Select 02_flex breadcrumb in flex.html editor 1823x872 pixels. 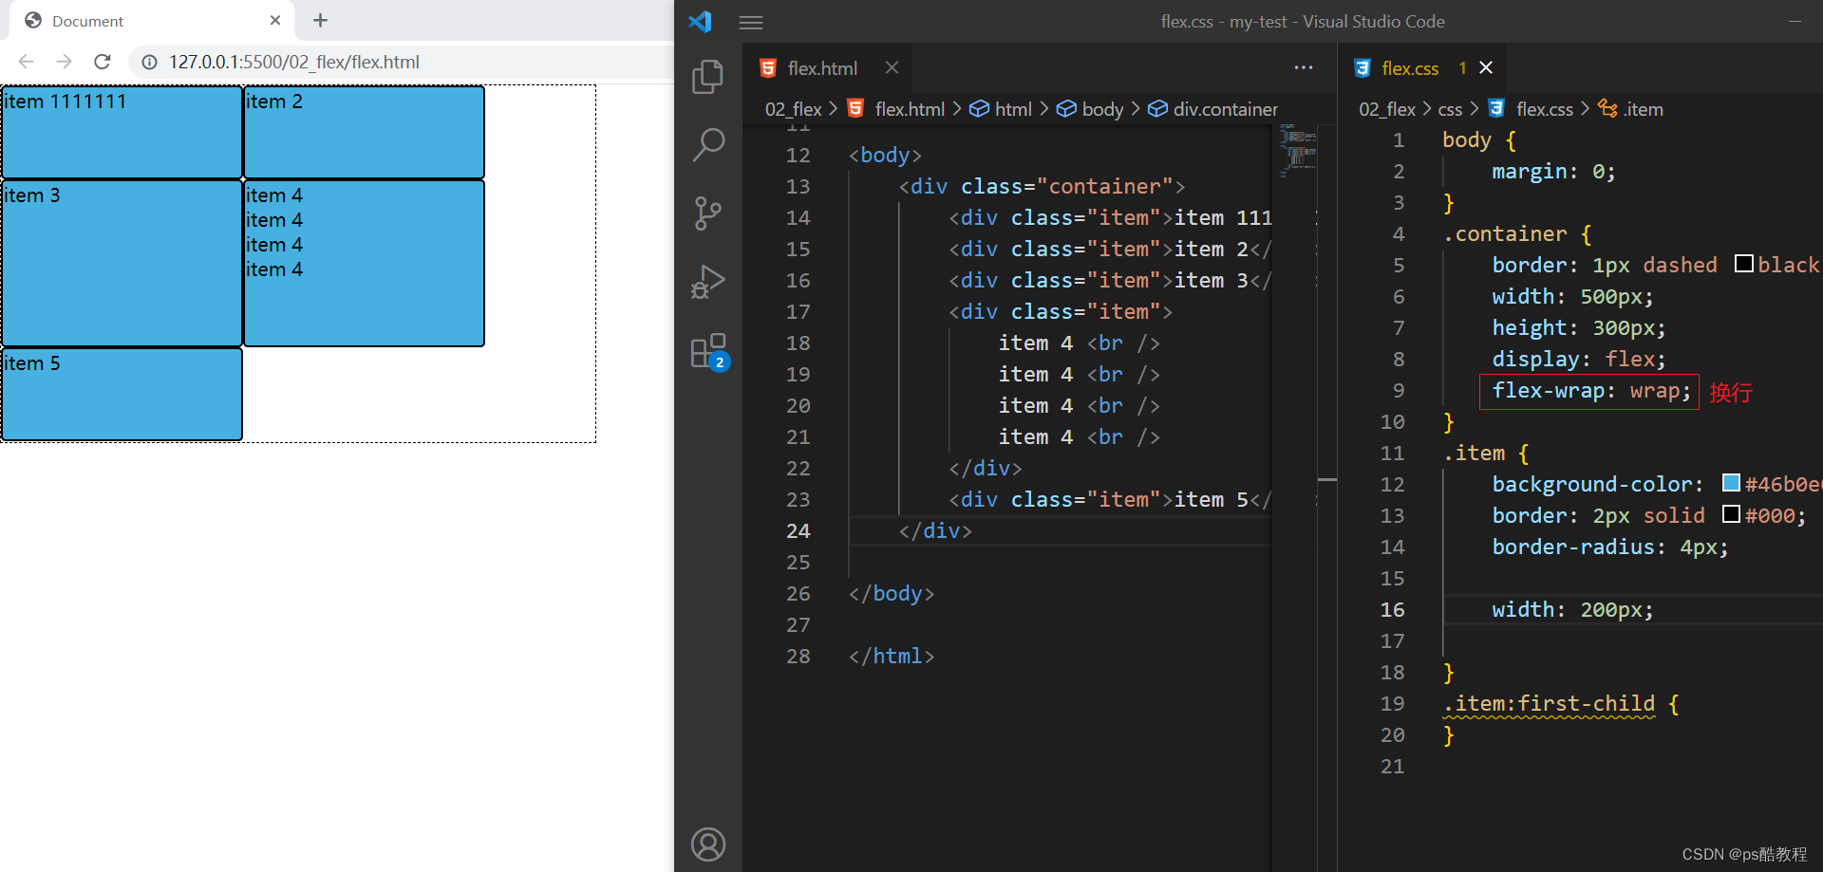(793, 109)
